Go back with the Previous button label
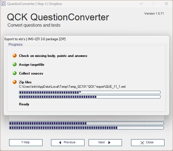 [70, 142]
